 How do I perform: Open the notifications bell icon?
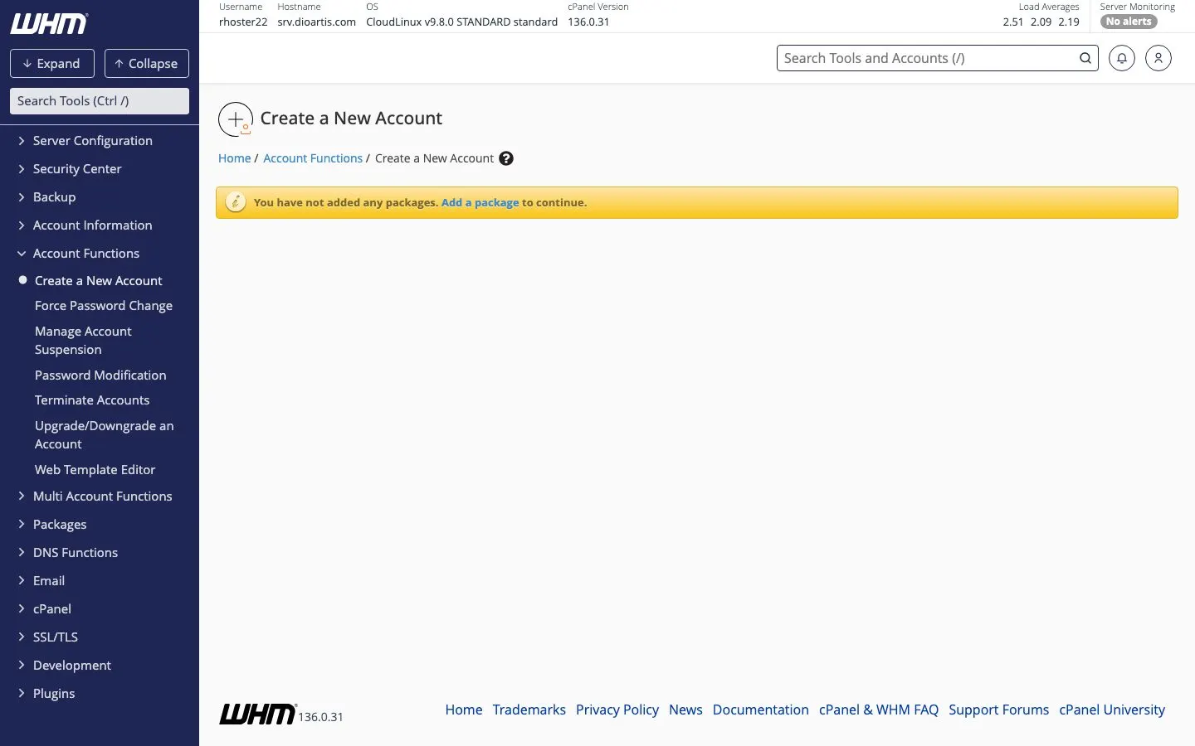[x=1121, y=58]
